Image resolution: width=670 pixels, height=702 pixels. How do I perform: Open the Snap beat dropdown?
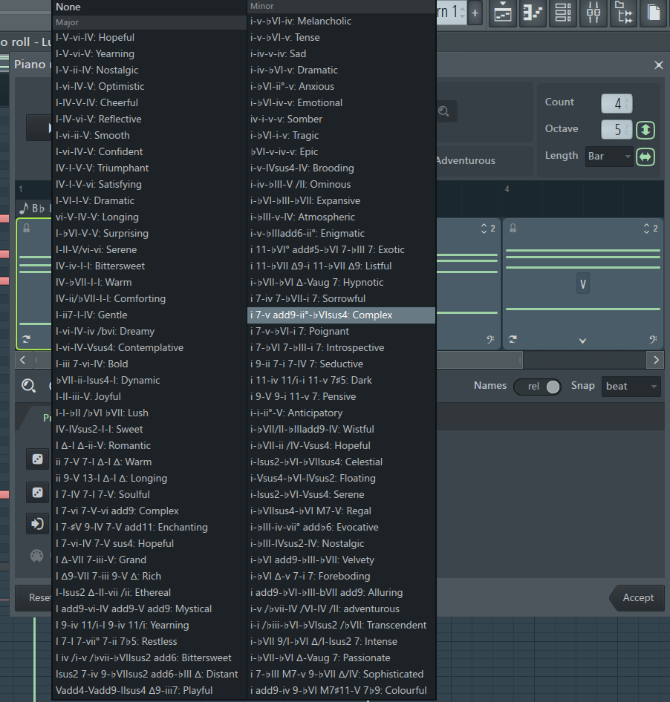(631, 386)
